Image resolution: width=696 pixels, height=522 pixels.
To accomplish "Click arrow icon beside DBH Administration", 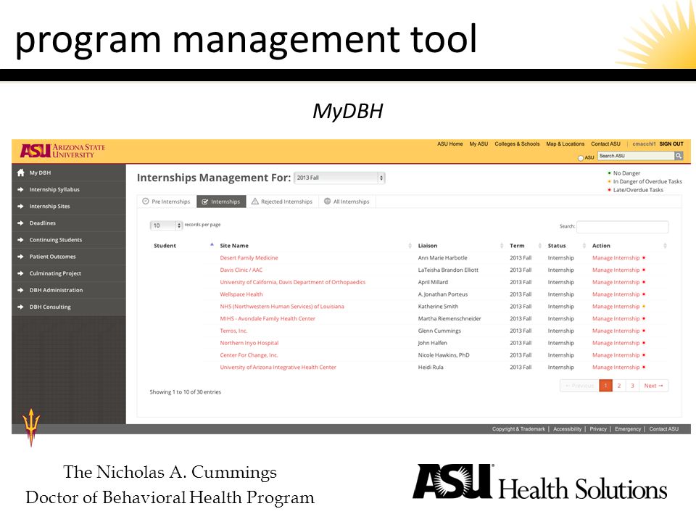I will pos(20,290).
